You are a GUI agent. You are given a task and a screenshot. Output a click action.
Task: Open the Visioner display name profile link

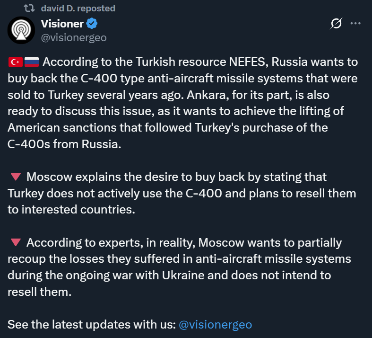[62, 24]
